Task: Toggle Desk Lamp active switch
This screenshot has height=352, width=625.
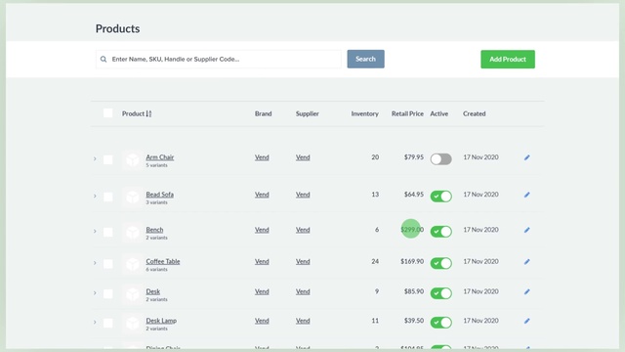Action: tap(440, 323)
